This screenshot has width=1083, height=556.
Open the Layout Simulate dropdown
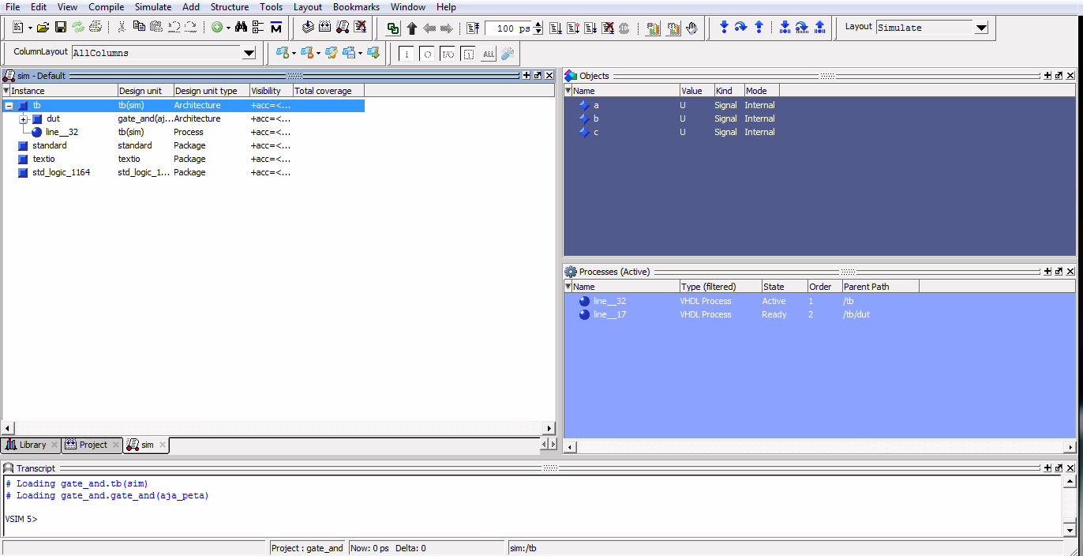(x=981, y=28)
